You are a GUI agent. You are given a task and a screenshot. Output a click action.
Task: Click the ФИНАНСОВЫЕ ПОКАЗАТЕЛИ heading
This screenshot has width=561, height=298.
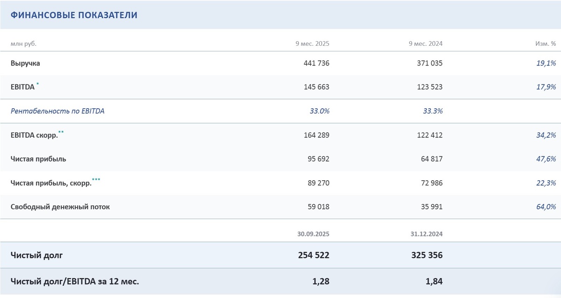pyautogui.click(x=74, y=15)
